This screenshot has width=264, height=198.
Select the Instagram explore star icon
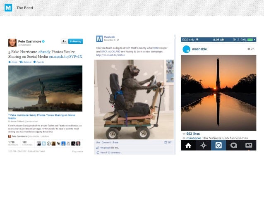point(204,146)
